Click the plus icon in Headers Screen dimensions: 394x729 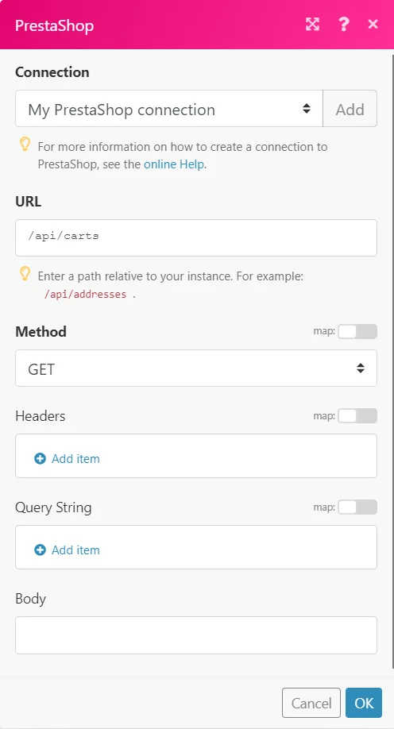click(40, 459)
